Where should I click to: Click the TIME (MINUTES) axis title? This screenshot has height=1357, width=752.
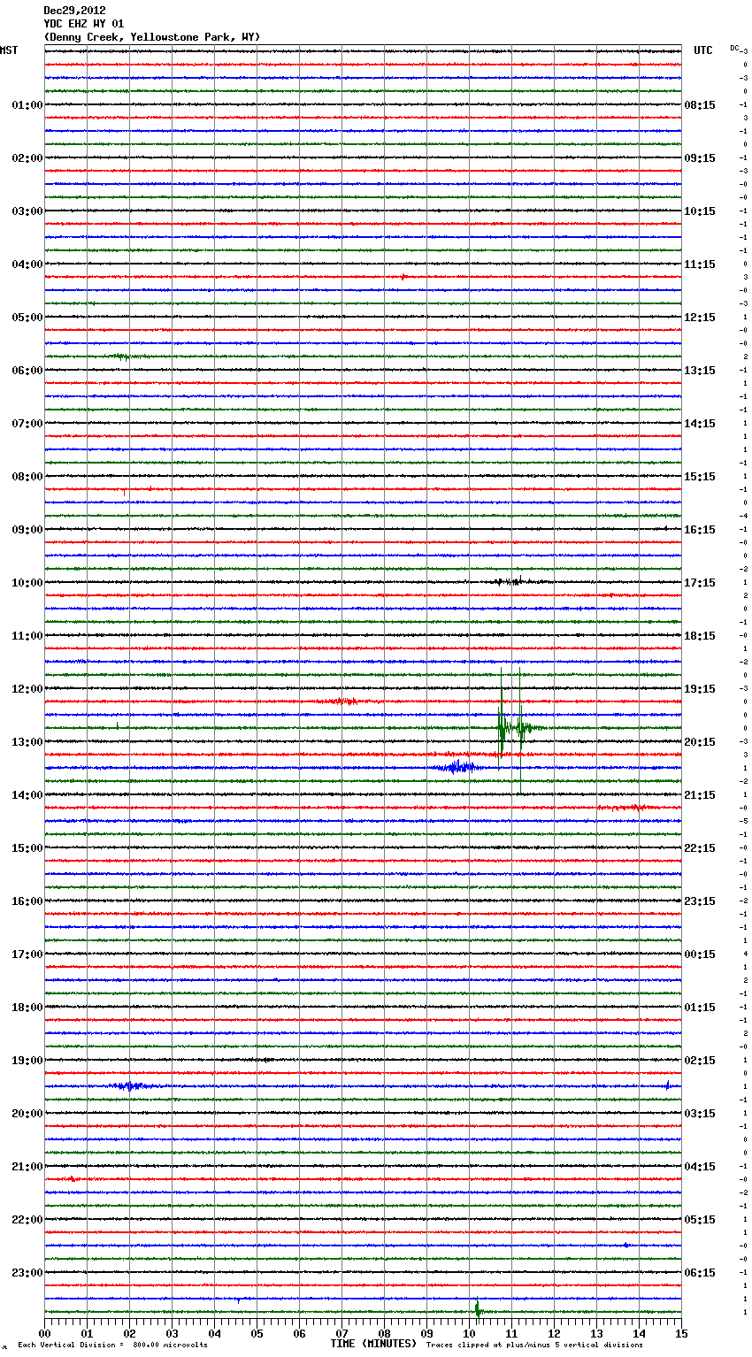click(x=373, y=1344)
